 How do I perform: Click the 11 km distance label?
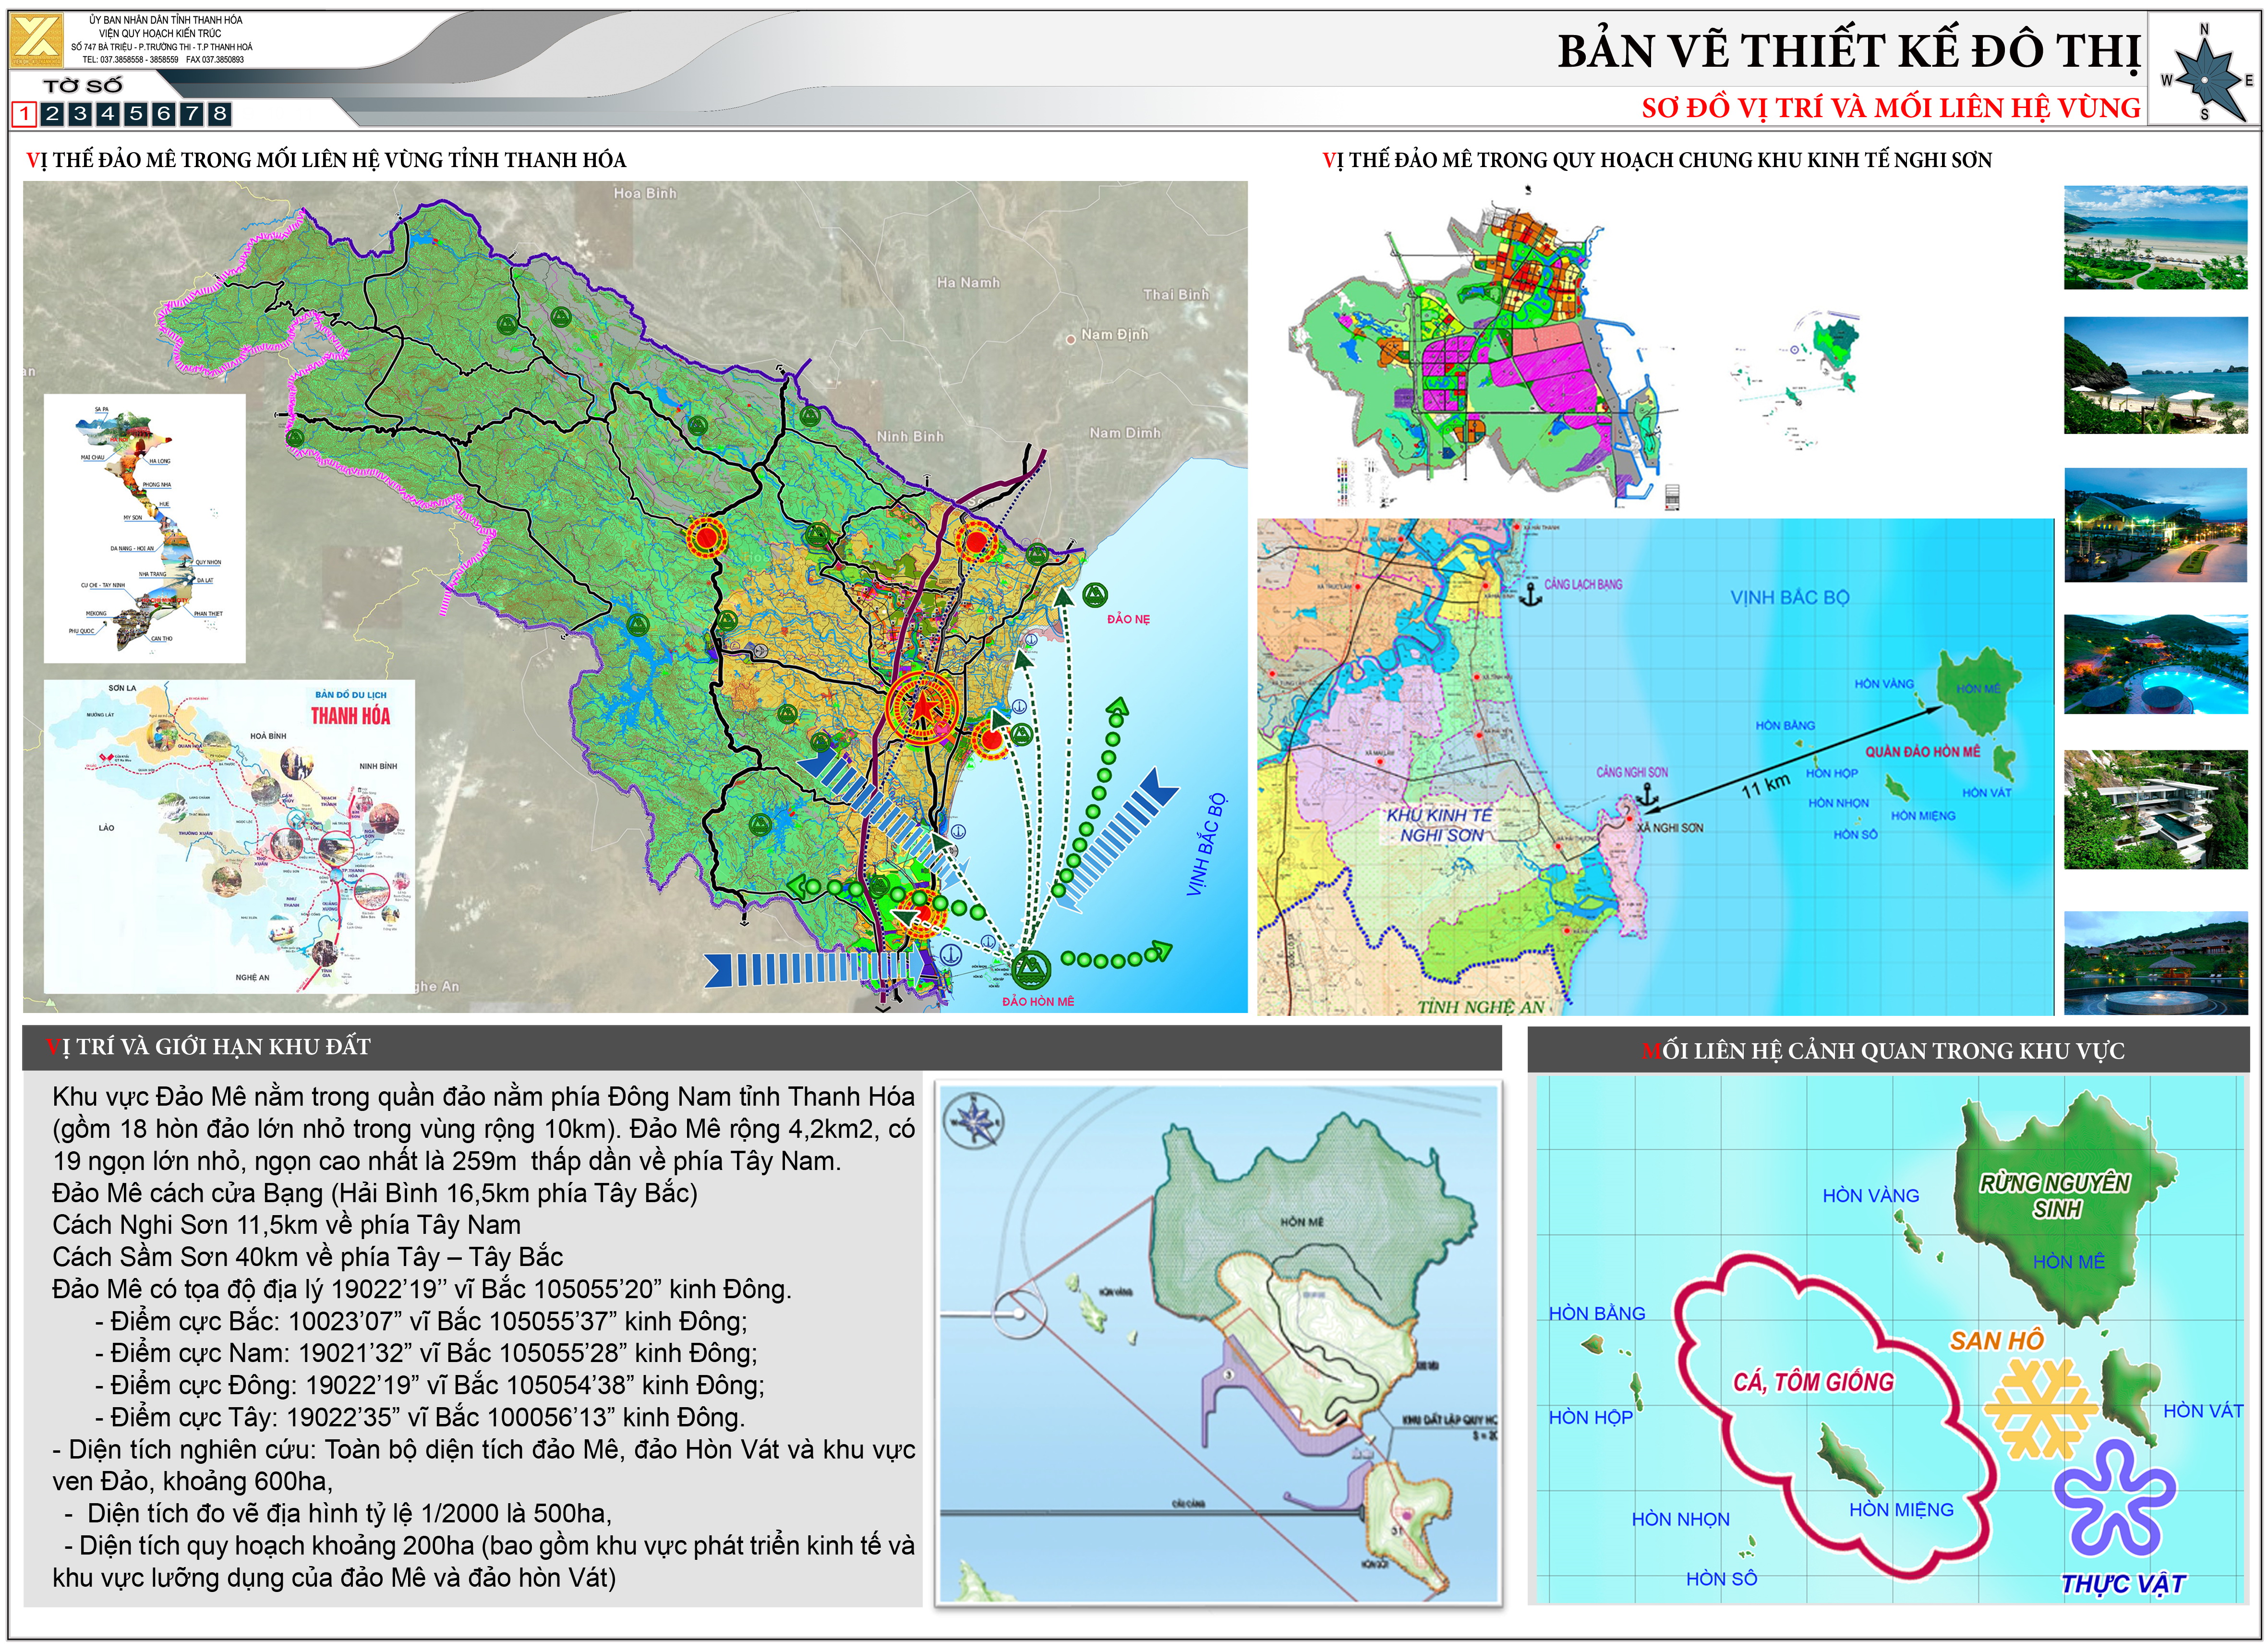click(x=1765, y=786)
